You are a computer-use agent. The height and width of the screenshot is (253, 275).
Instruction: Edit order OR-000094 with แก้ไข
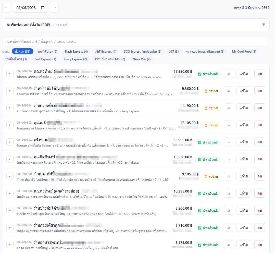pos(244,108)
